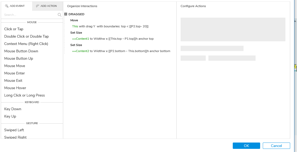Pick the Swiped Left gesture event
Screen dimensions: 297x152
pos(14,130)
